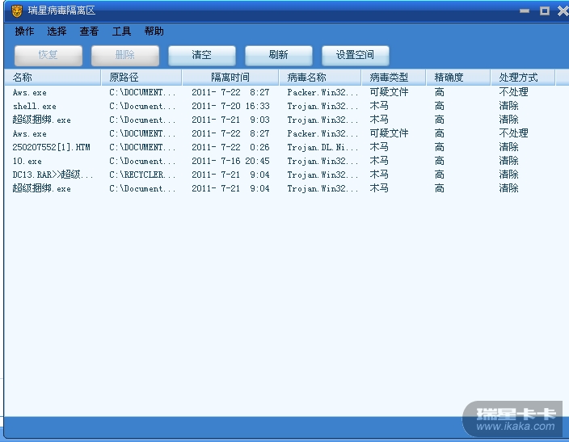Click the Rising tiger logo icon in title bar
The height and width of the screenshot is (442, 569).
point(17,11)
